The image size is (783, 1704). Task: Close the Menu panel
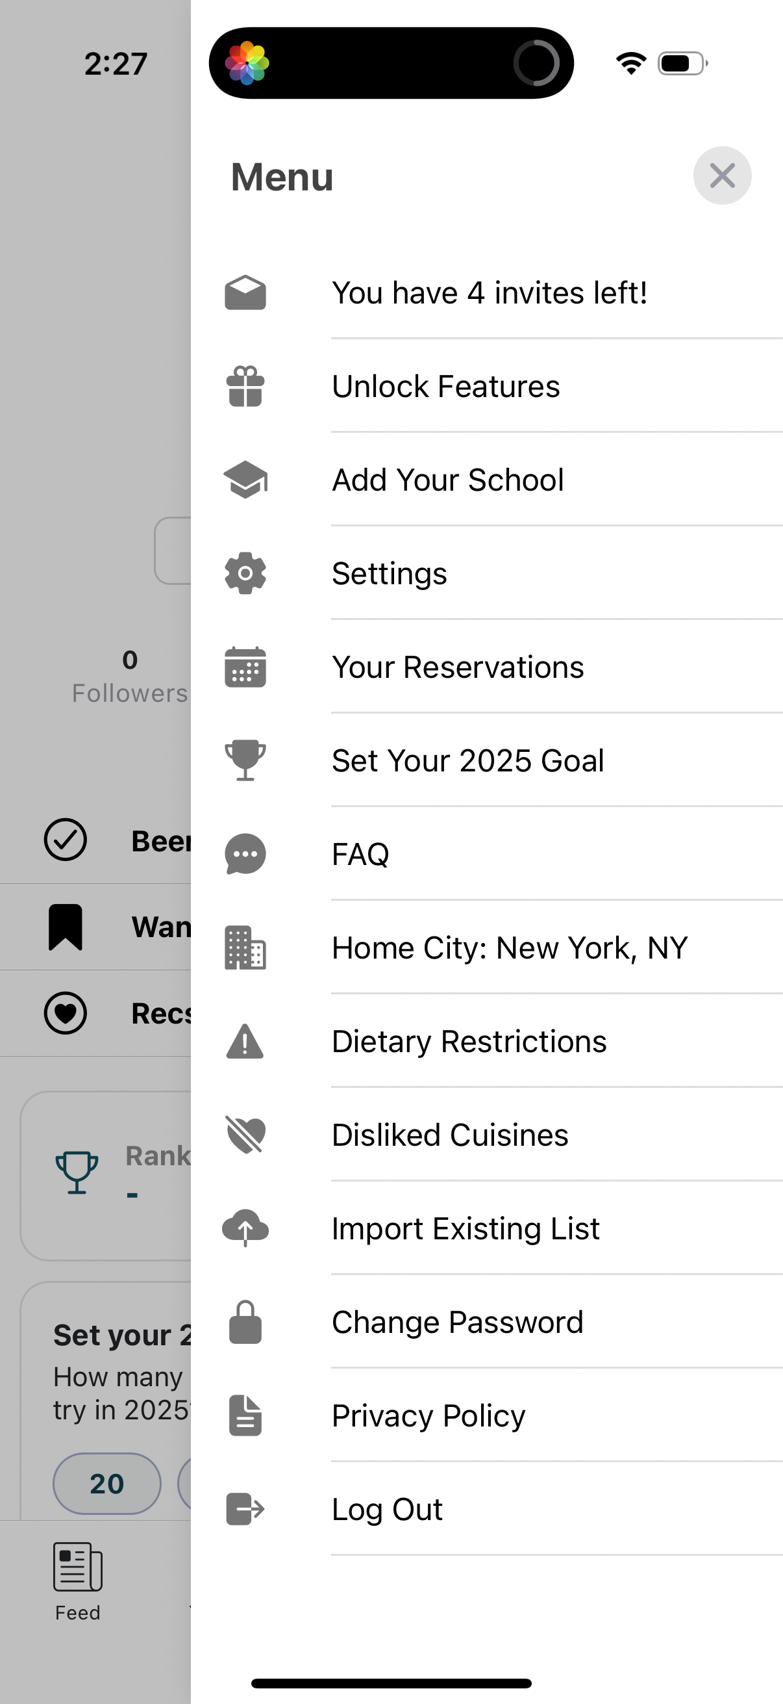(x=721, y=176)
